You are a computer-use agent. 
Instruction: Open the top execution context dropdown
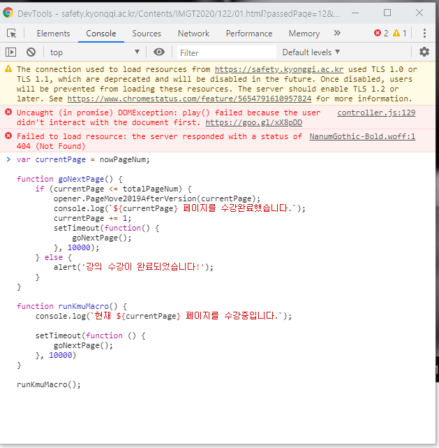pos(94,52)
